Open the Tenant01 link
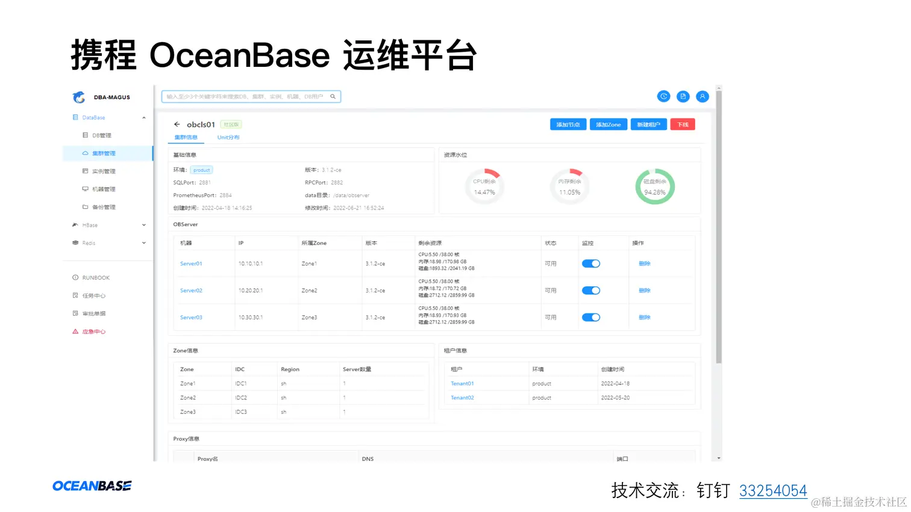911x512 pixels. click(x=462, y=384)
